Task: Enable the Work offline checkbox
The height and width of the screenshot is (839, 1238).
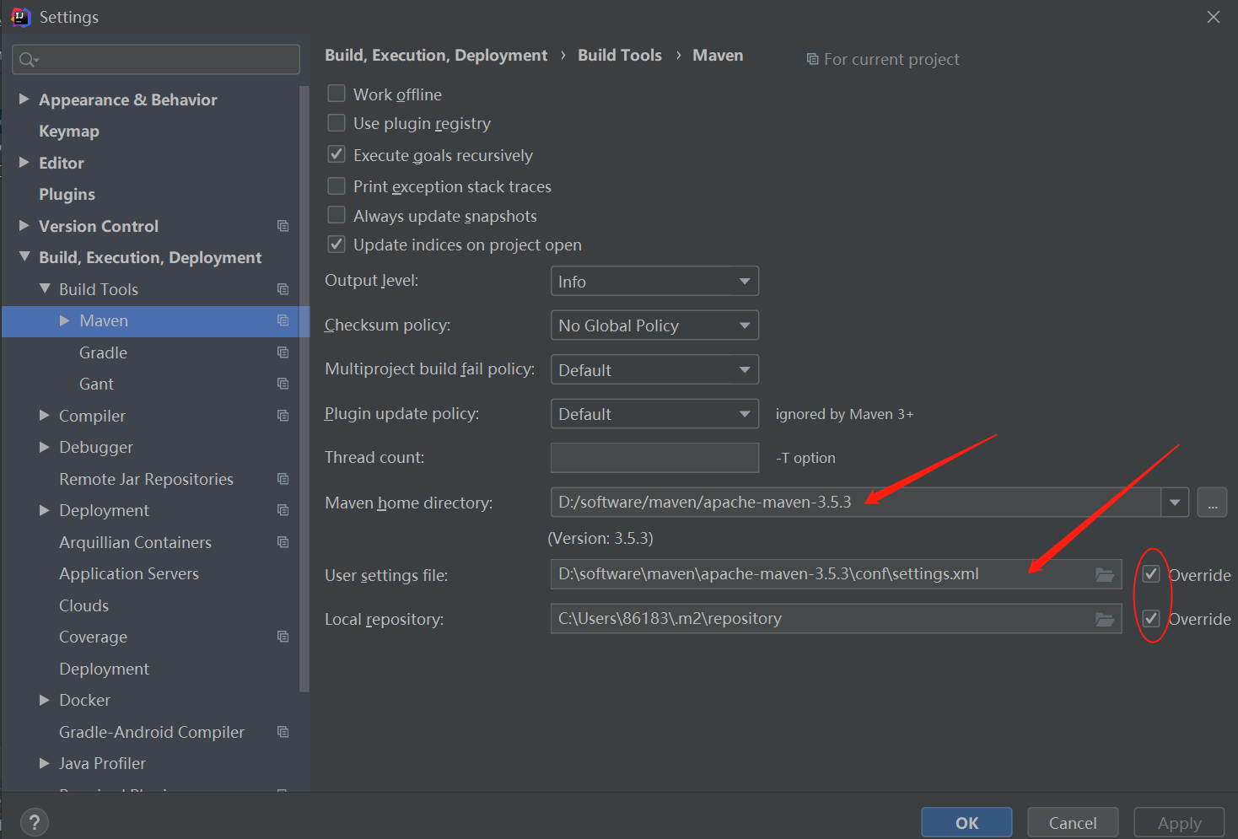Action: pyautogui.click(x=336, y=94)
